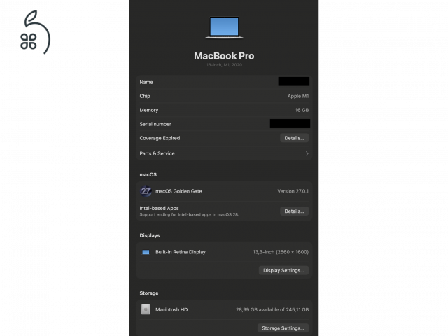Click the Storage section heading

click(149, 293)
